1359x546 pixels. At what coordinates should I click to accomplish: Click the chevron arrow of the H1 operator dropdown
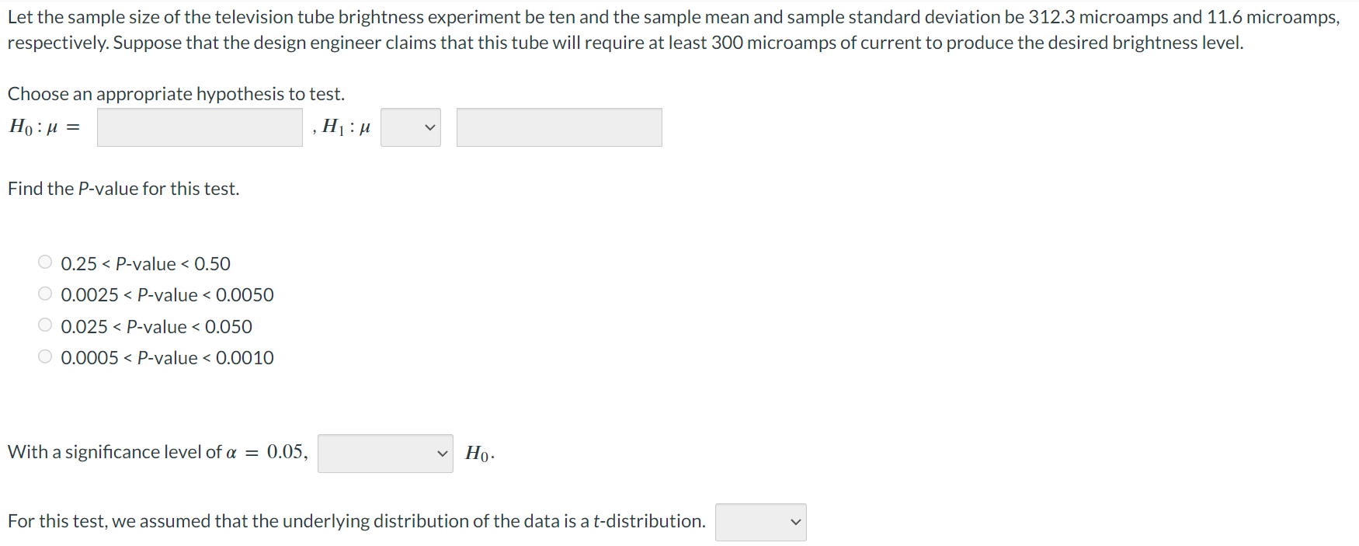coord(430,127)
